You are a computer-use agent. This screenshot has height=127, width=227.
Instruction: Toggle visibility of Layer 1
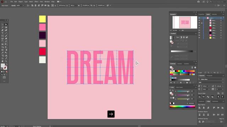(x=199, y=18)
